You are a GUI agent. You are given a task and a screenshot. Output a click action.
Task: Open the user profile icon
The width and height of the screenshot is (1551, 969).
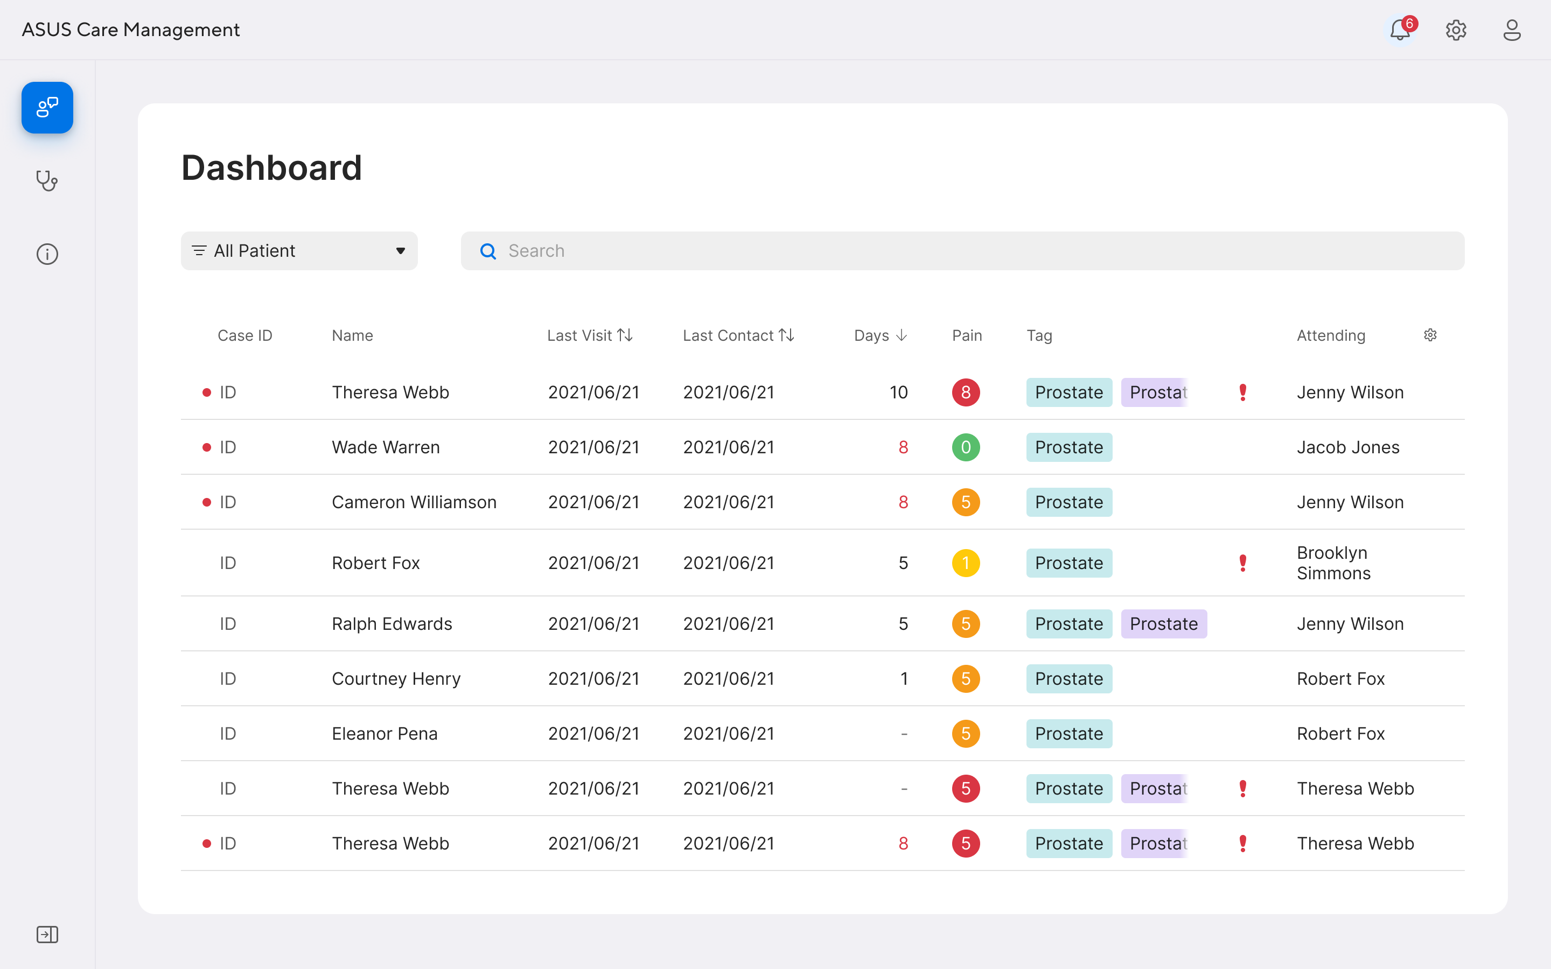1511,30
